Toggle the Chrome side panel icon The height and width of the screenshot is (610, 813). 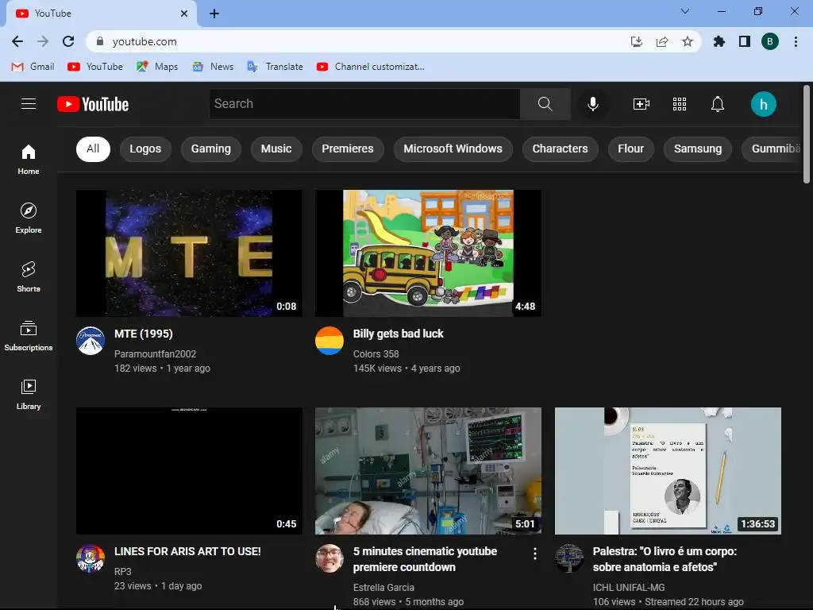point(744,41)
